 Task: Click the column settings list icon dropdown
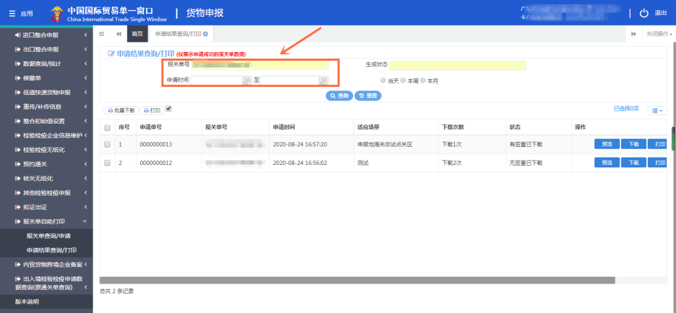(x=657, y=111)
